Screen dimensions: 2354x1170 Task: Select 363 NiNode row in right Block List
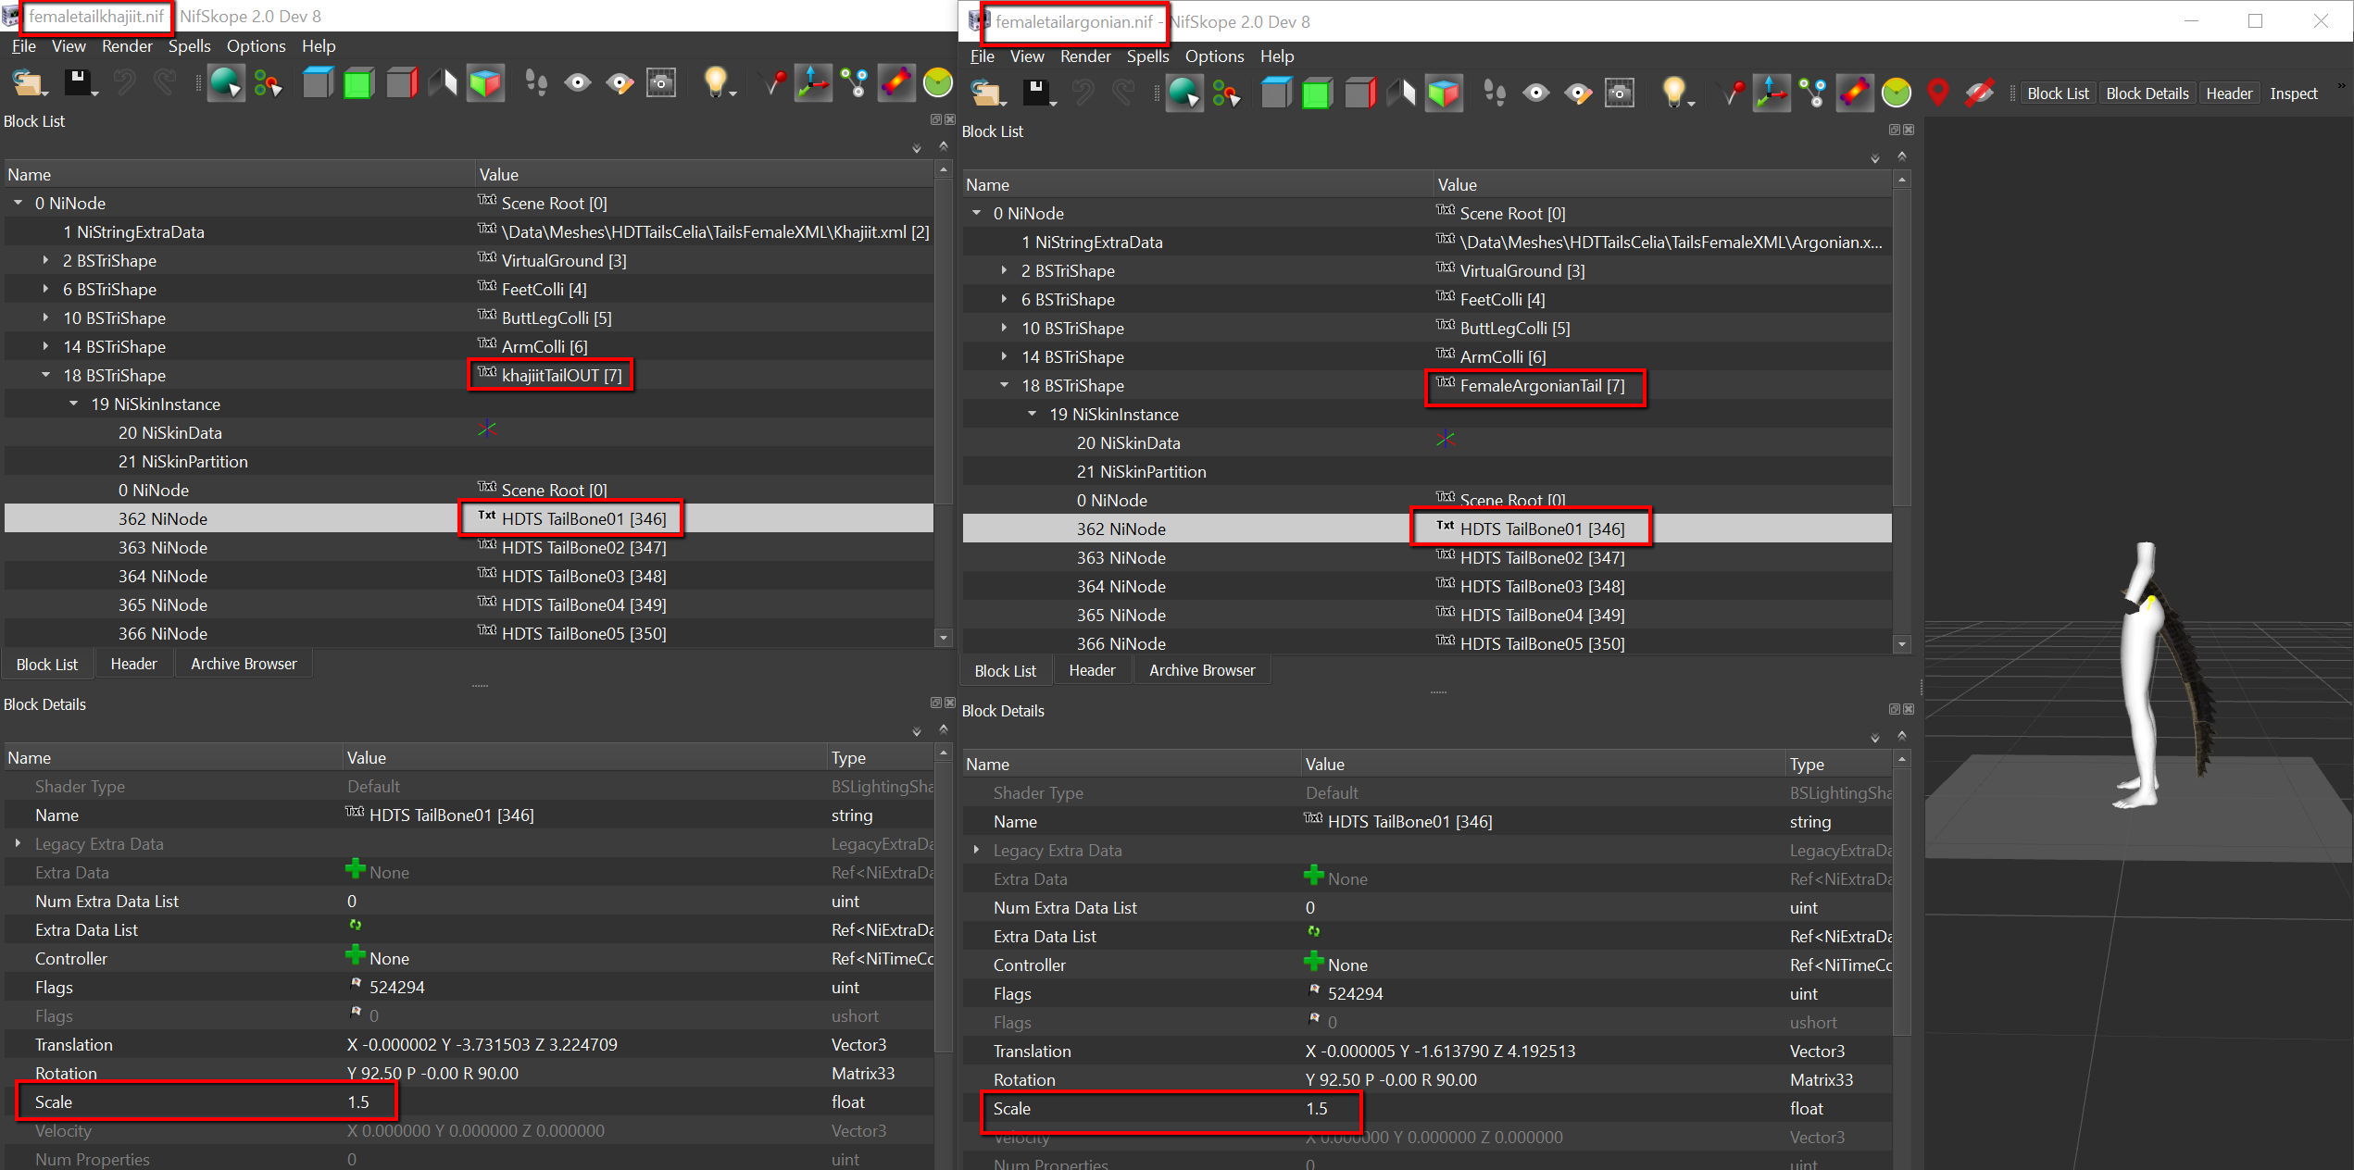coord(1427,557)
